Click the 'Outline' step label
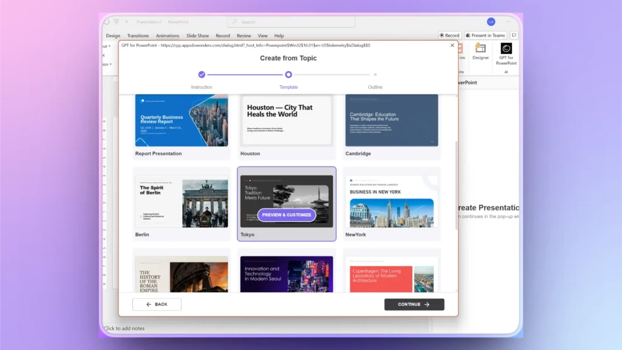Screen dimensions: 622x350 [375, 87]
